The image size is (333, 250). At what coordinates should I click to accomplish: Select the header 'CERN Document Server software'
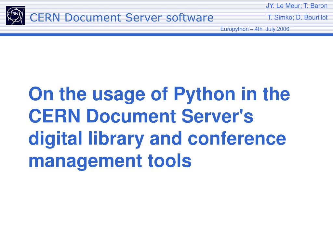[122, 18]
